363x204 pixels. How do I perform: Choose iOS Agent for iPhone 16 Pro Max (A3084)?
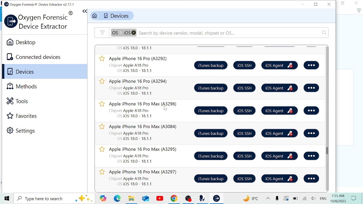(279, 133)
